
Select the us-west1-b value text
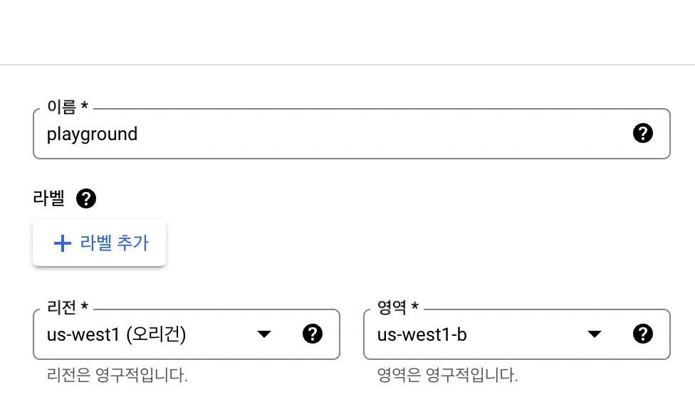422,334
